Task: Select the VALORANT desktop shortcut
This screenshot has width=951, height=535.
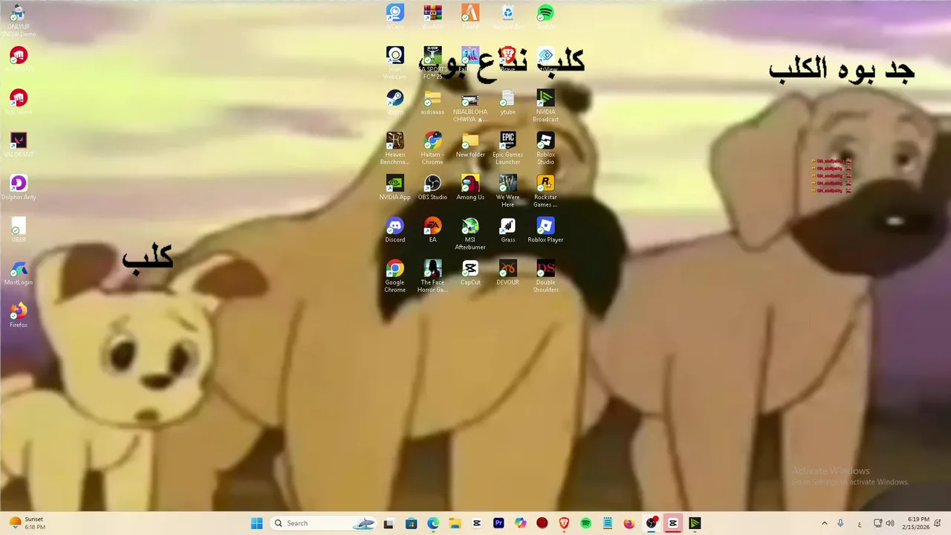Action: point(19,144)
